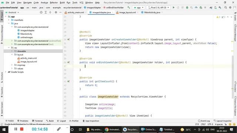Collapse the app module tree node
The width and height of the screenshot is (237, 133).
[x=6, y=17]
